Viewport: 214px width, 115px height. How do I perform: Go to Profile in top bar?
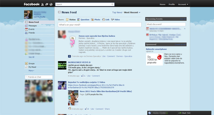[x=172, y=4]
